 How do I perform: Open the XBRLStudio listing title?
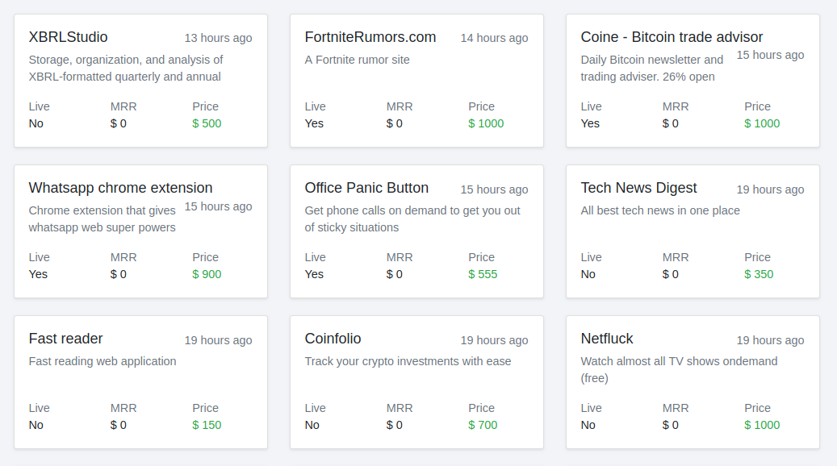(68, 37)
